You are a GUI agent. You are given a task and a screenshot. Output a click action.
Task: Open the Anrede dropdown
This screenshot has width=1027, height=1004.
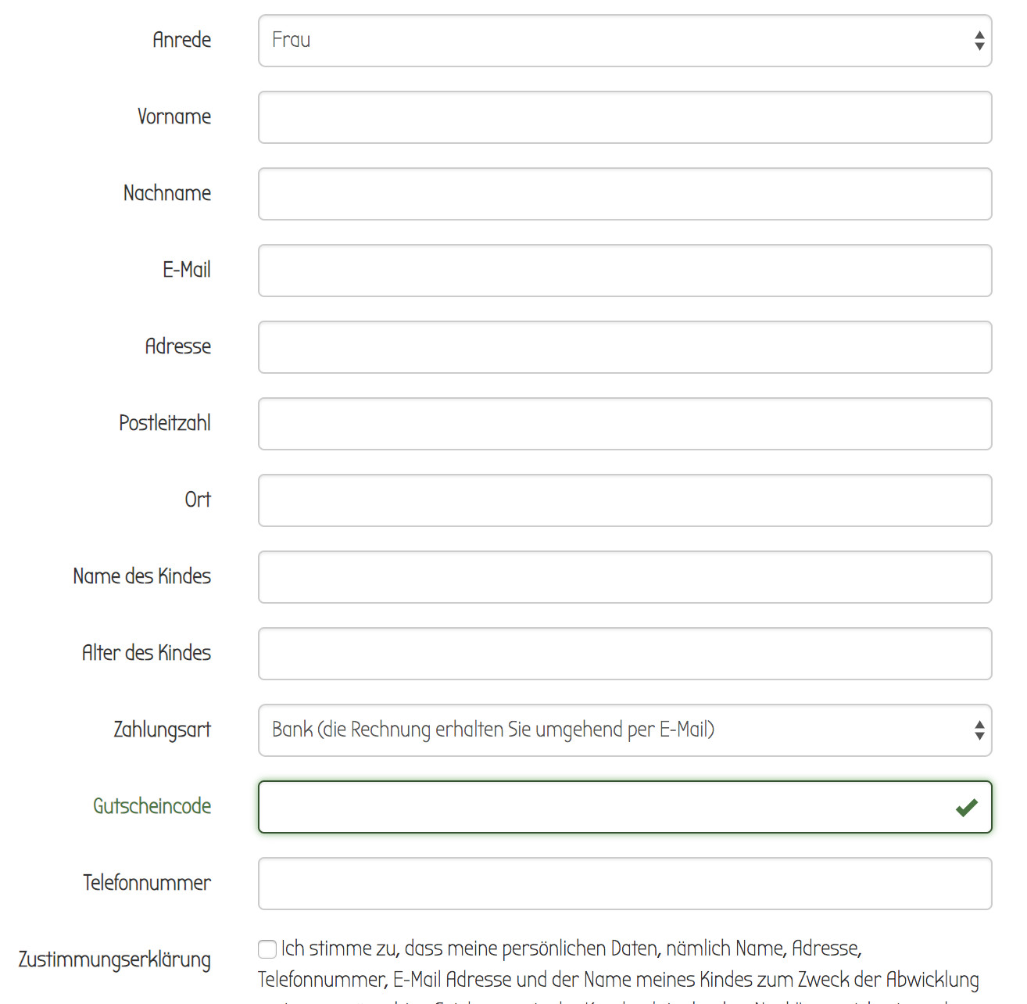pyautogui.click(x=624, y=41)
